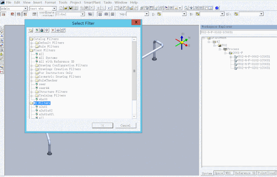The image size is (277, 177).
Task: Click OK button in Select Filter dialog
Action: point(102,126)
